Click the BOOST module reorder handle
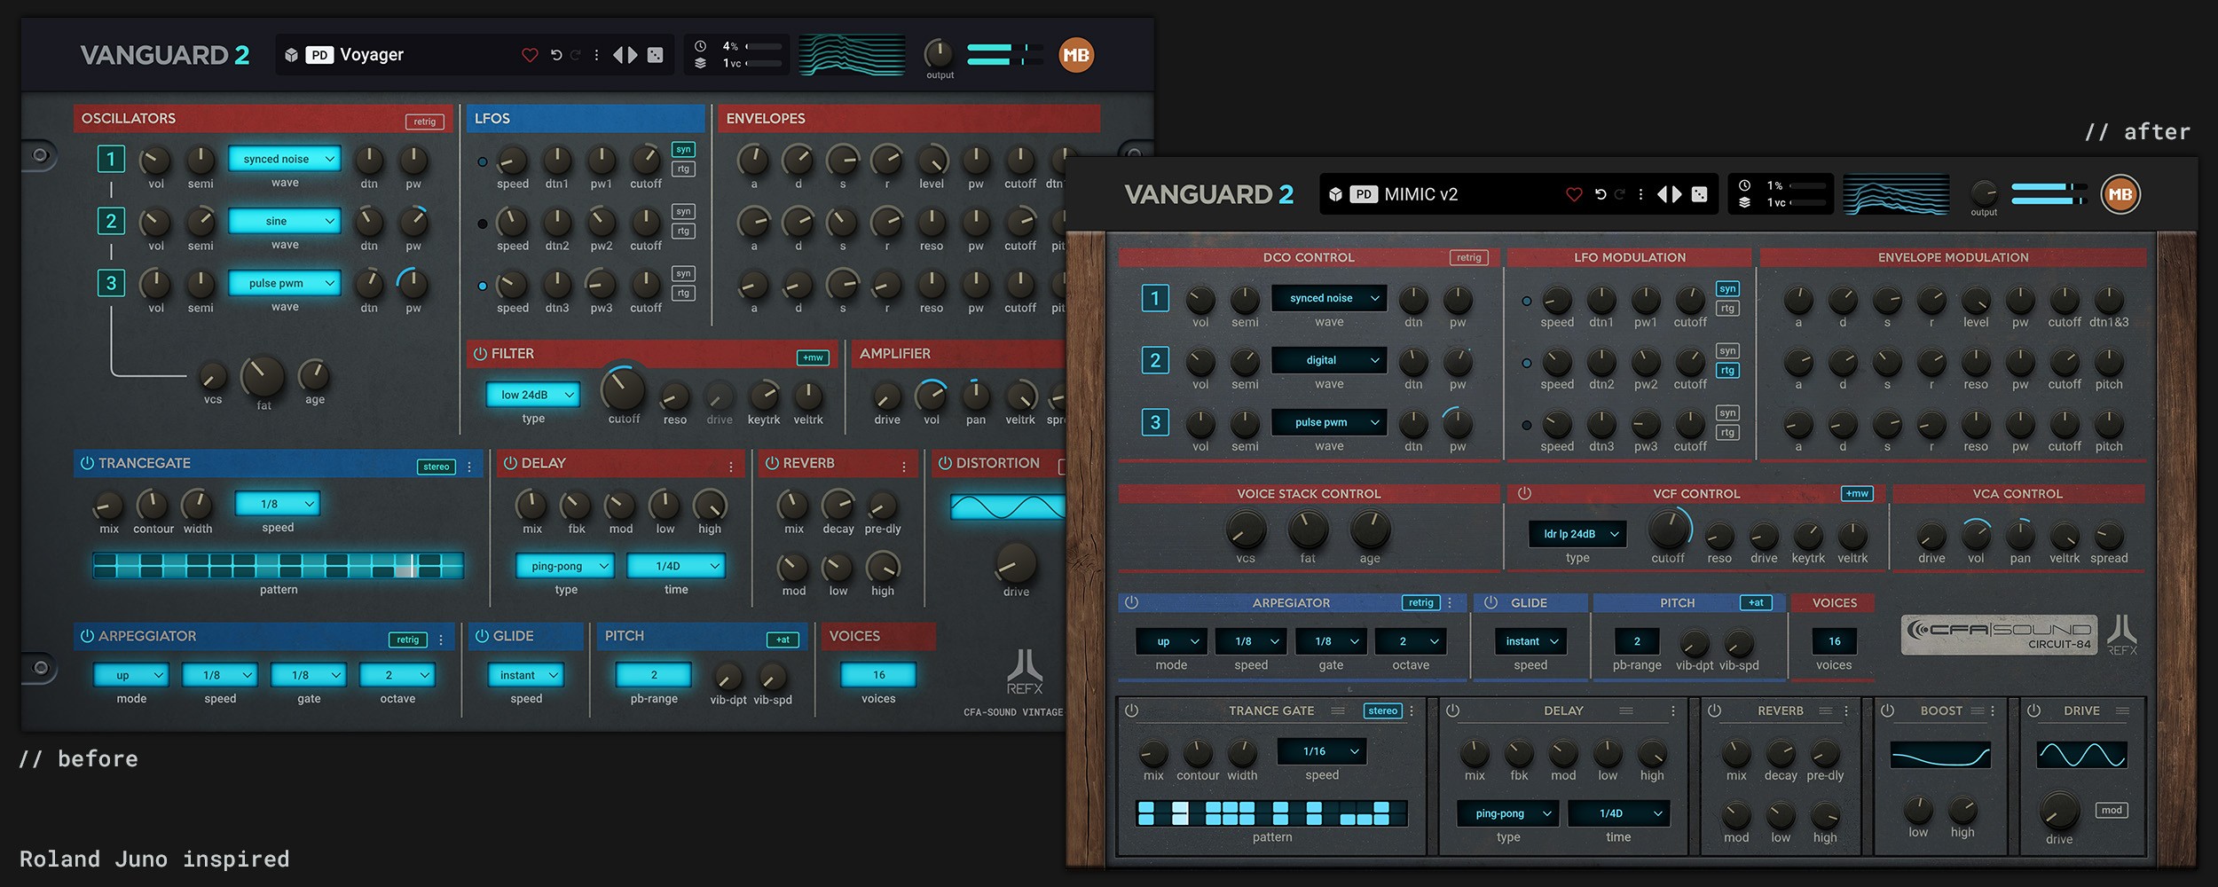Image resolution: width=2218 pixels, height=887 pixels. pyautogui.click(x=1978, y=710)
